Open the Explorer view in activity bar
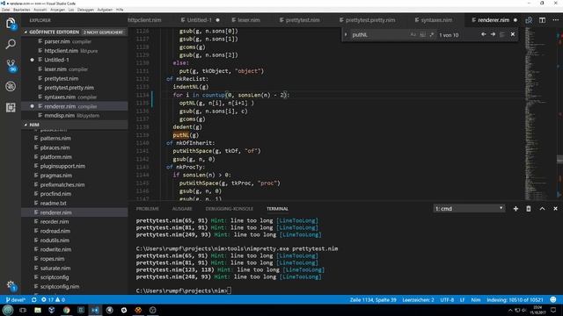This screenshot has width=563, height=316. tap(11, 24)
